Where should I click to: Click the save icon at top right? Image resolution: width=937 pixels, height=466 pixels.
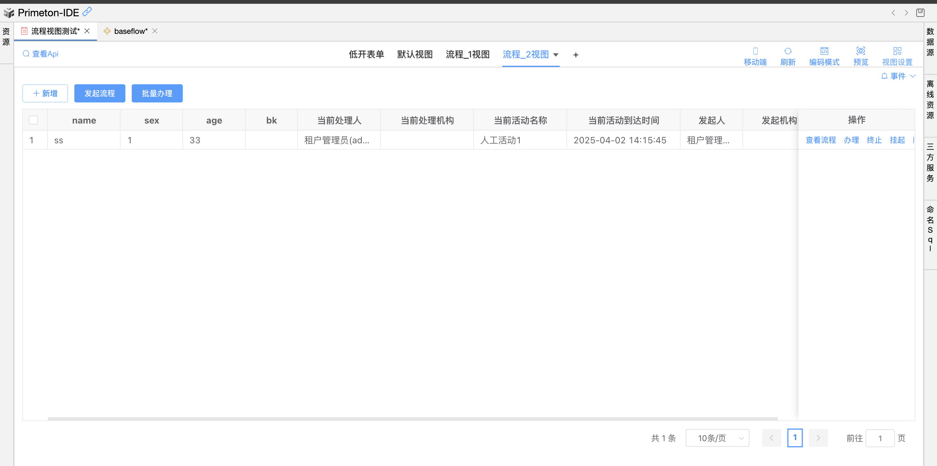(x=920, y=13)
